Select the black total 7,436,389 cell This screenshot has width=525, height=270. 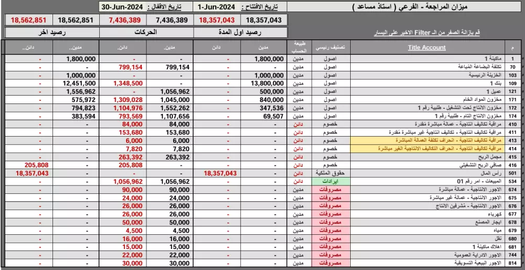click(x=170, y=20)
